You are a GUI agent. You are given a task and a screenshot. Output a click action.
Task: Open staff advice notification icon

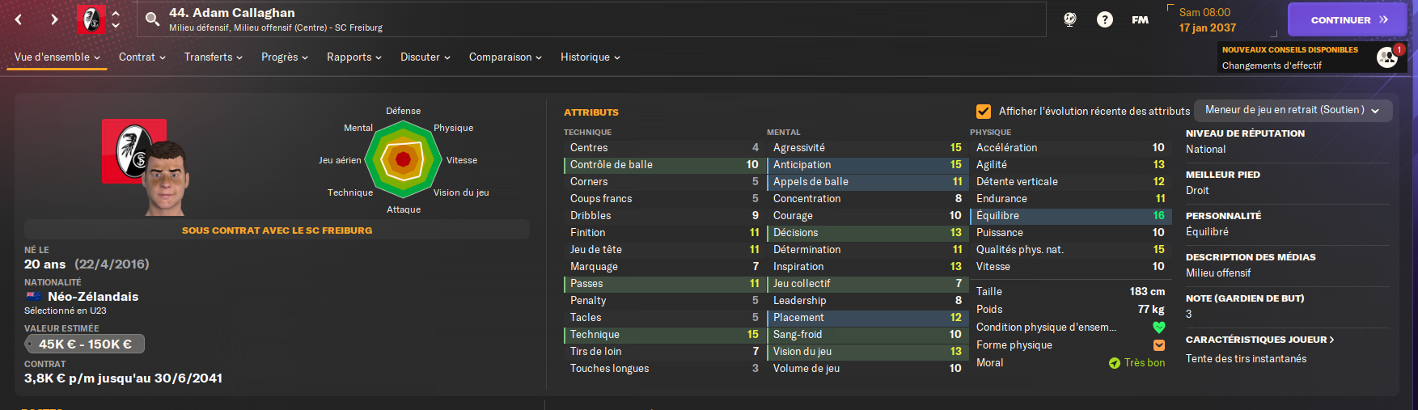[x=1387, y=57]
